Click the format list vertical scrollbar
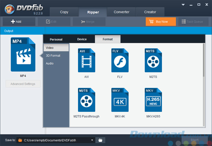Screen dimensions: 212x146 pos(204,60)
